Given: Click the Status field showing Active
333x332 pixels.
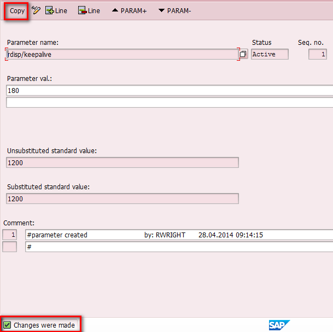Looking at the screenshot, I should coord(270,54).
